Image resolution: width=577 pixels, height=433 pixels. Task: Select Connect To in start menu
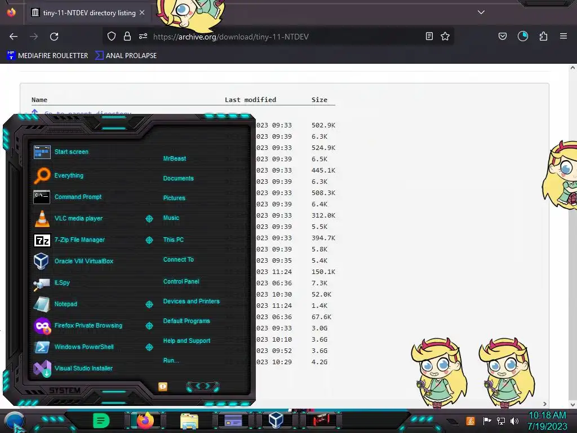point(179,259)
